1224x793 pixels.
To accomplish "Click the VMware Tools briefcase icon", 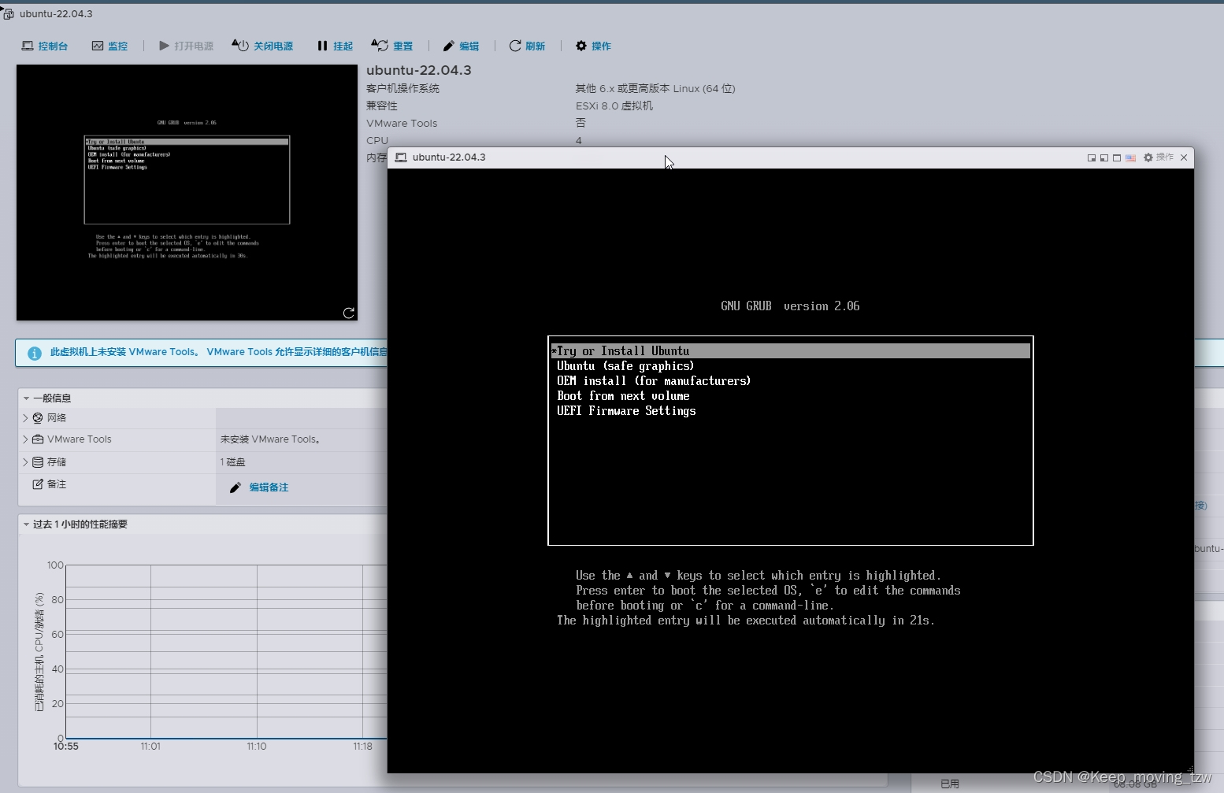I will coord(38,439).
